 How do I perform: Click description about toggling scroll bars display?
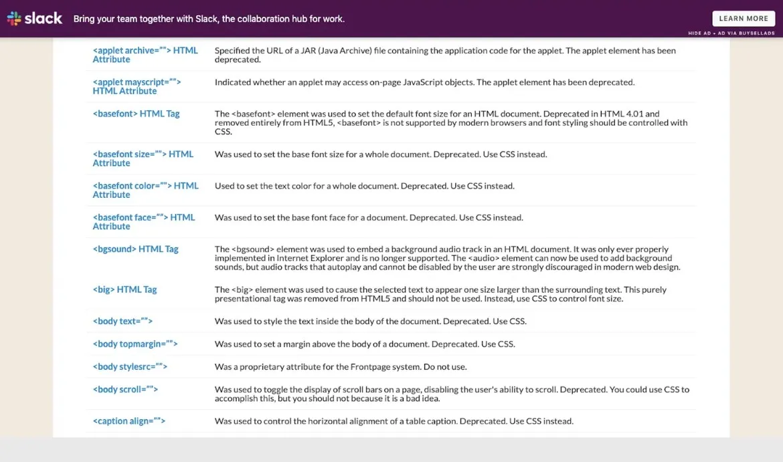[452, 394]
